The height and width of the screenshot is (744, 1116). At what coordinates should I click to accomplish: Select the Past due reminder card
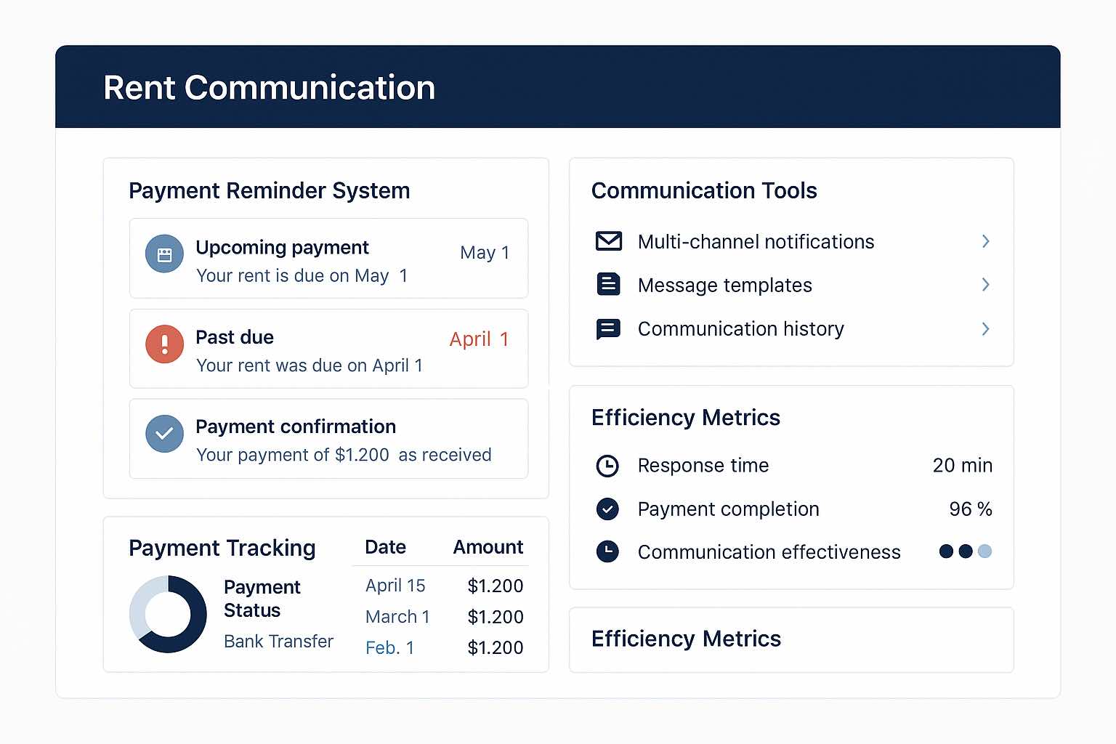tap(328, 348)
